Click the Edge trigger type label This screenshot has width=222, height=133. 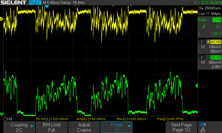[202, 20]
